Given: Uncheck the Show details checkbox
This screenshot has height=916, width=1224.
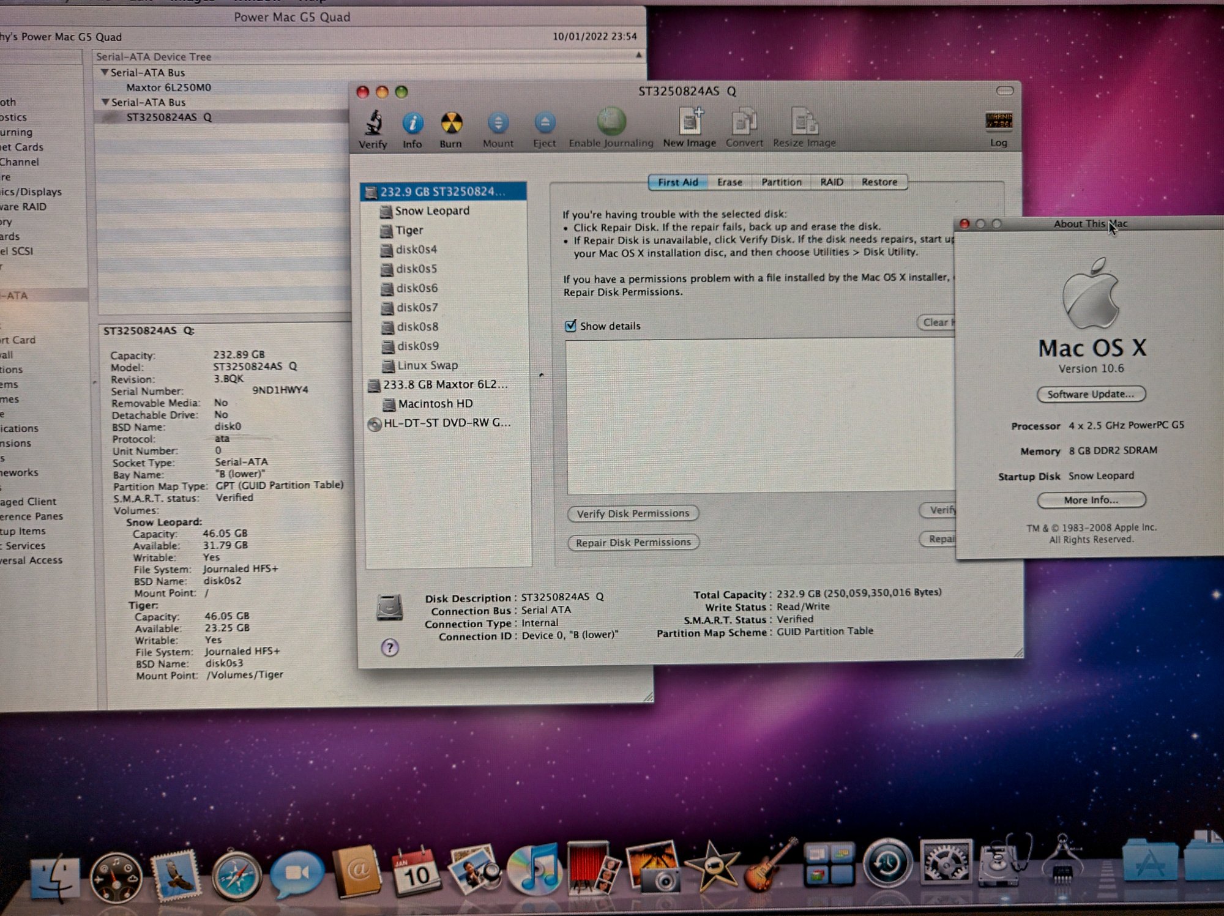Looking at the screenshot, I should click(x=570, y=326).
